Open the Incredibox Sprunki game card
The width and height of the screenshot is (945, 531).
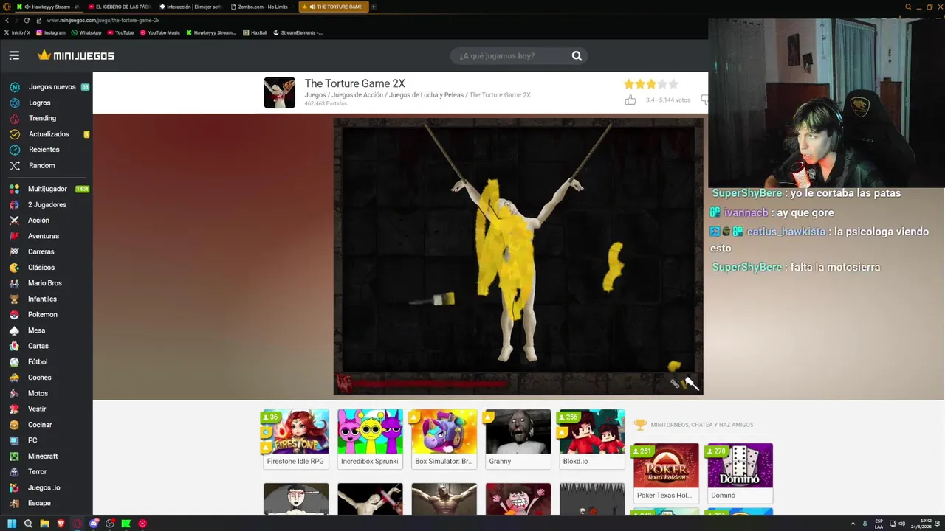pos(370,439)
